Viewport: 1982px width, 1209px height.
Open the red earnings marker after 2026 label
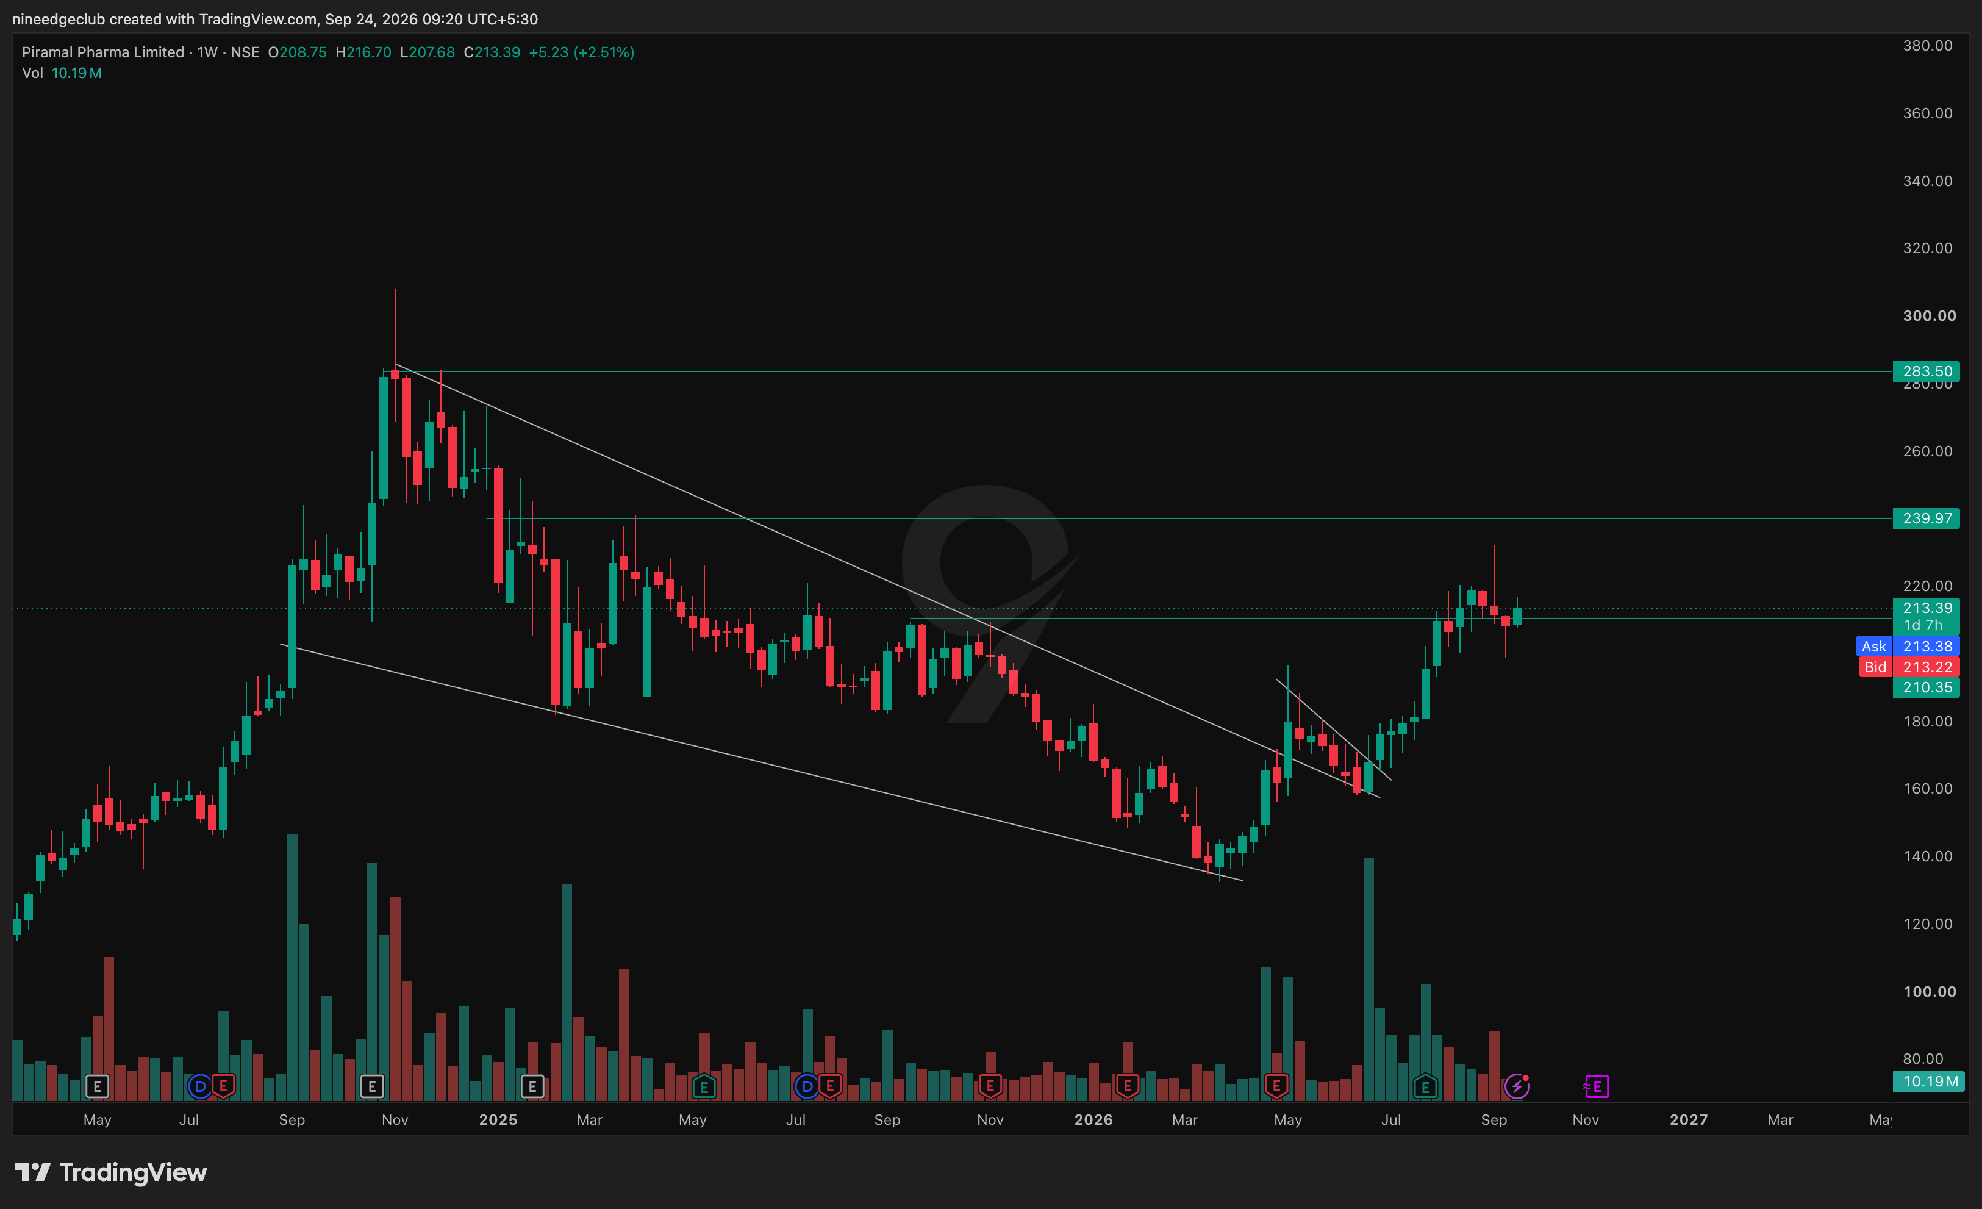[1128, 1087]
